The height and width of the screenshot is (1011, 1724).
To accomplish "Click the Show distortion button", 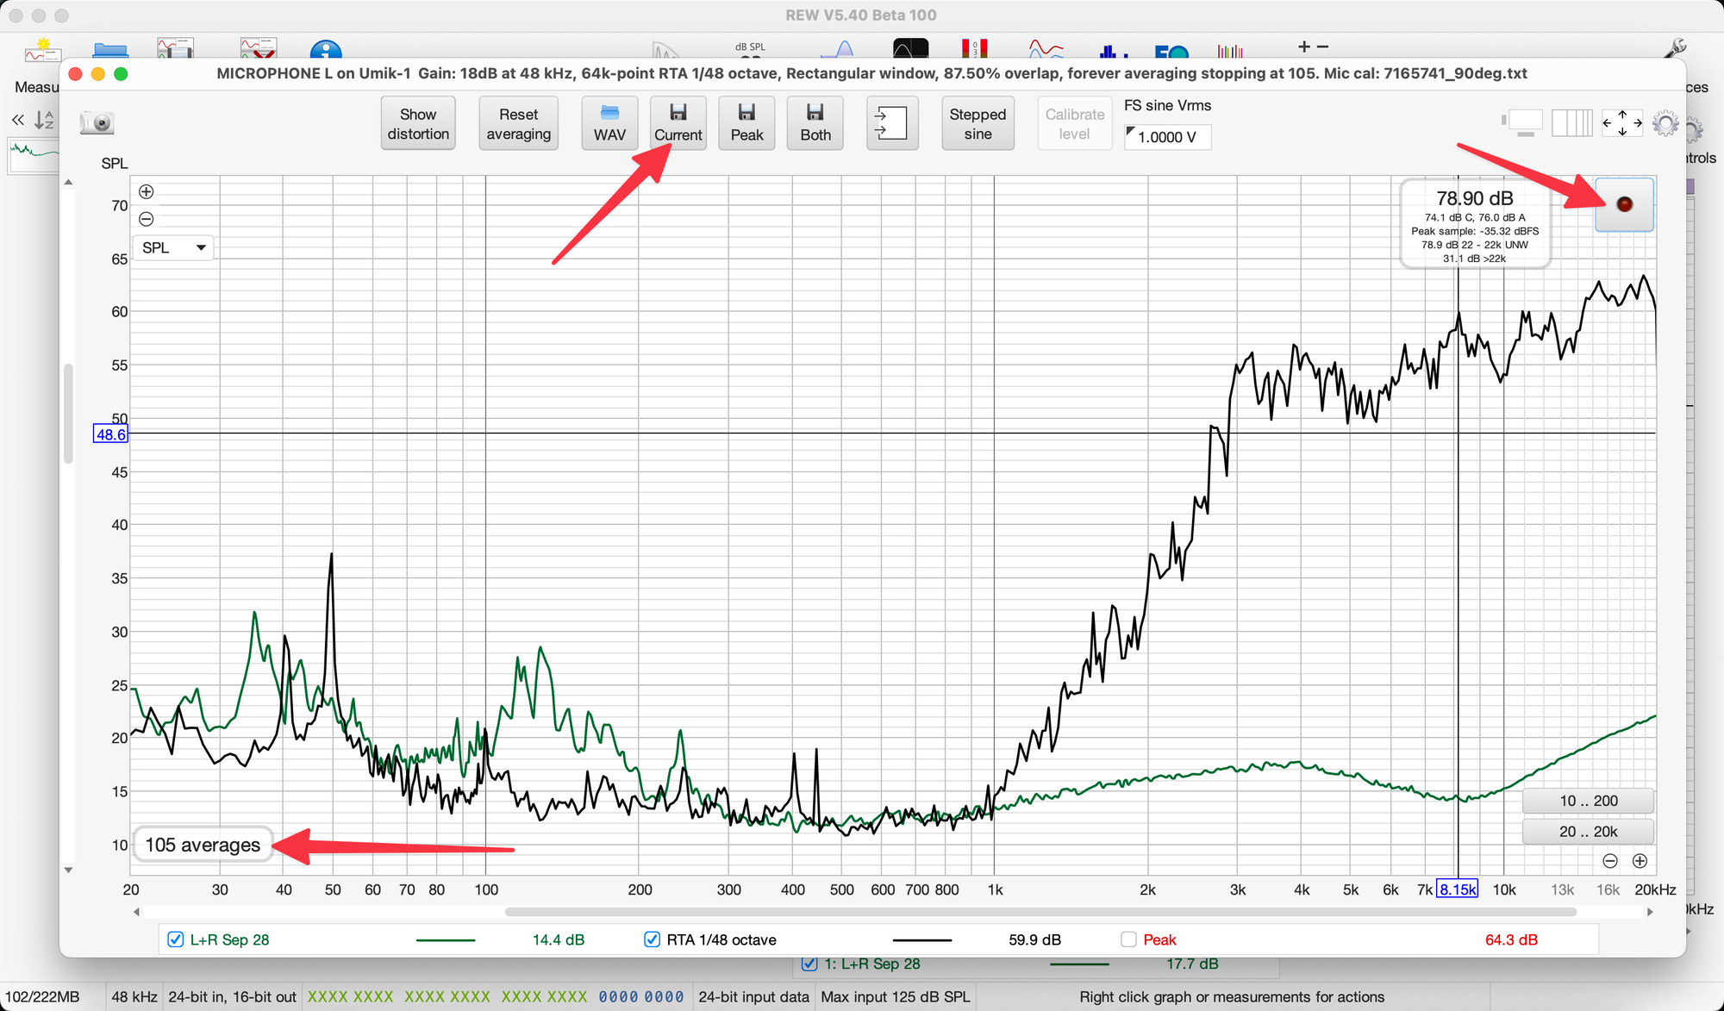I will tap(418, 123).
